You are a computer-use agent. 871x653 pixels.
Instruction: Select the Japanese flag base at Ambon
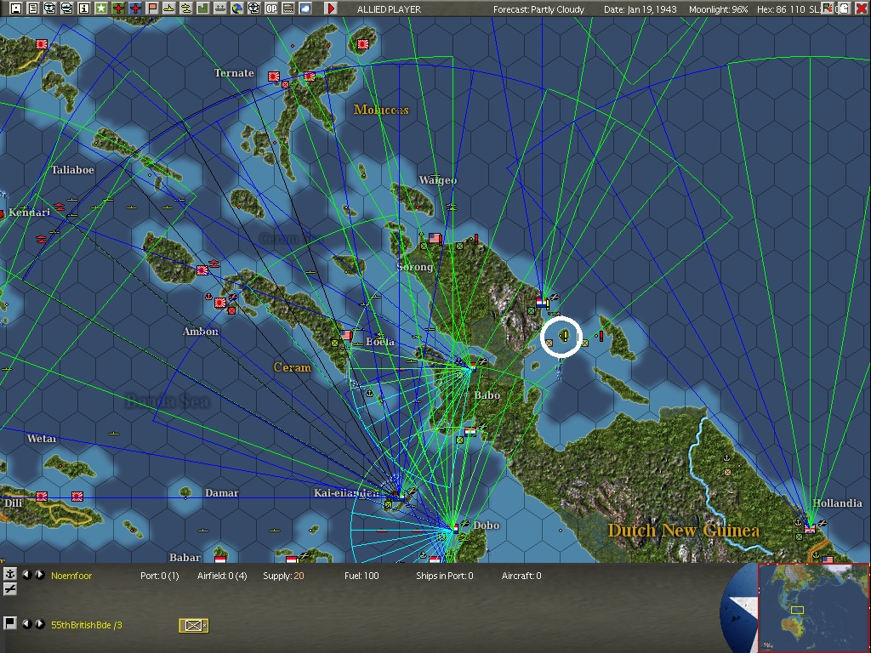220,303
